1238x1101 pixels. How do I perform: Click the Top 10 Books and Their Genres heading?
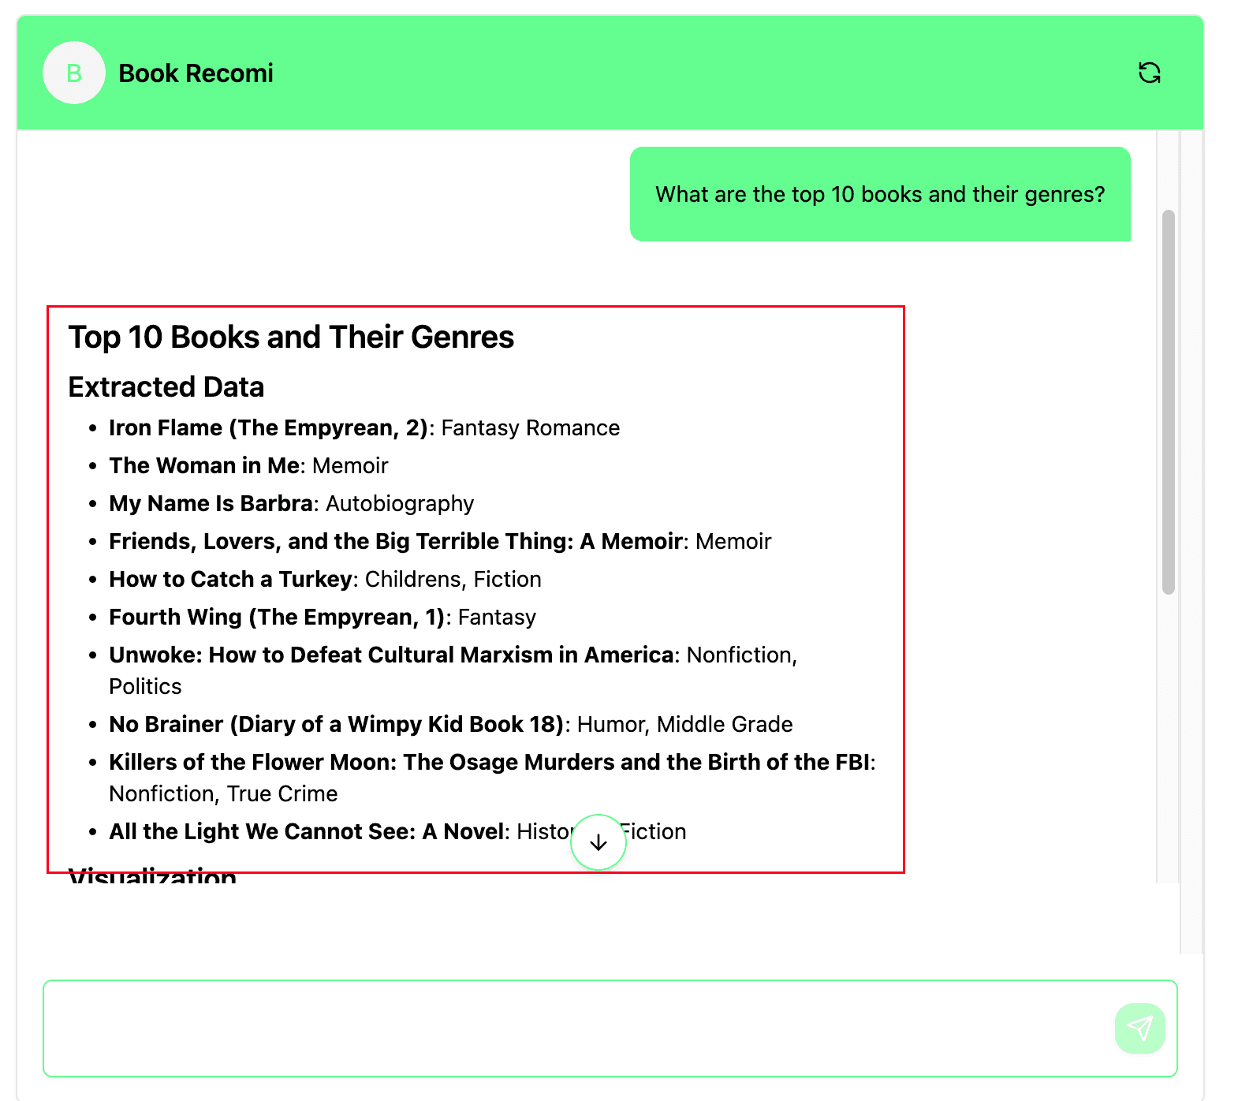click(291, 337)
